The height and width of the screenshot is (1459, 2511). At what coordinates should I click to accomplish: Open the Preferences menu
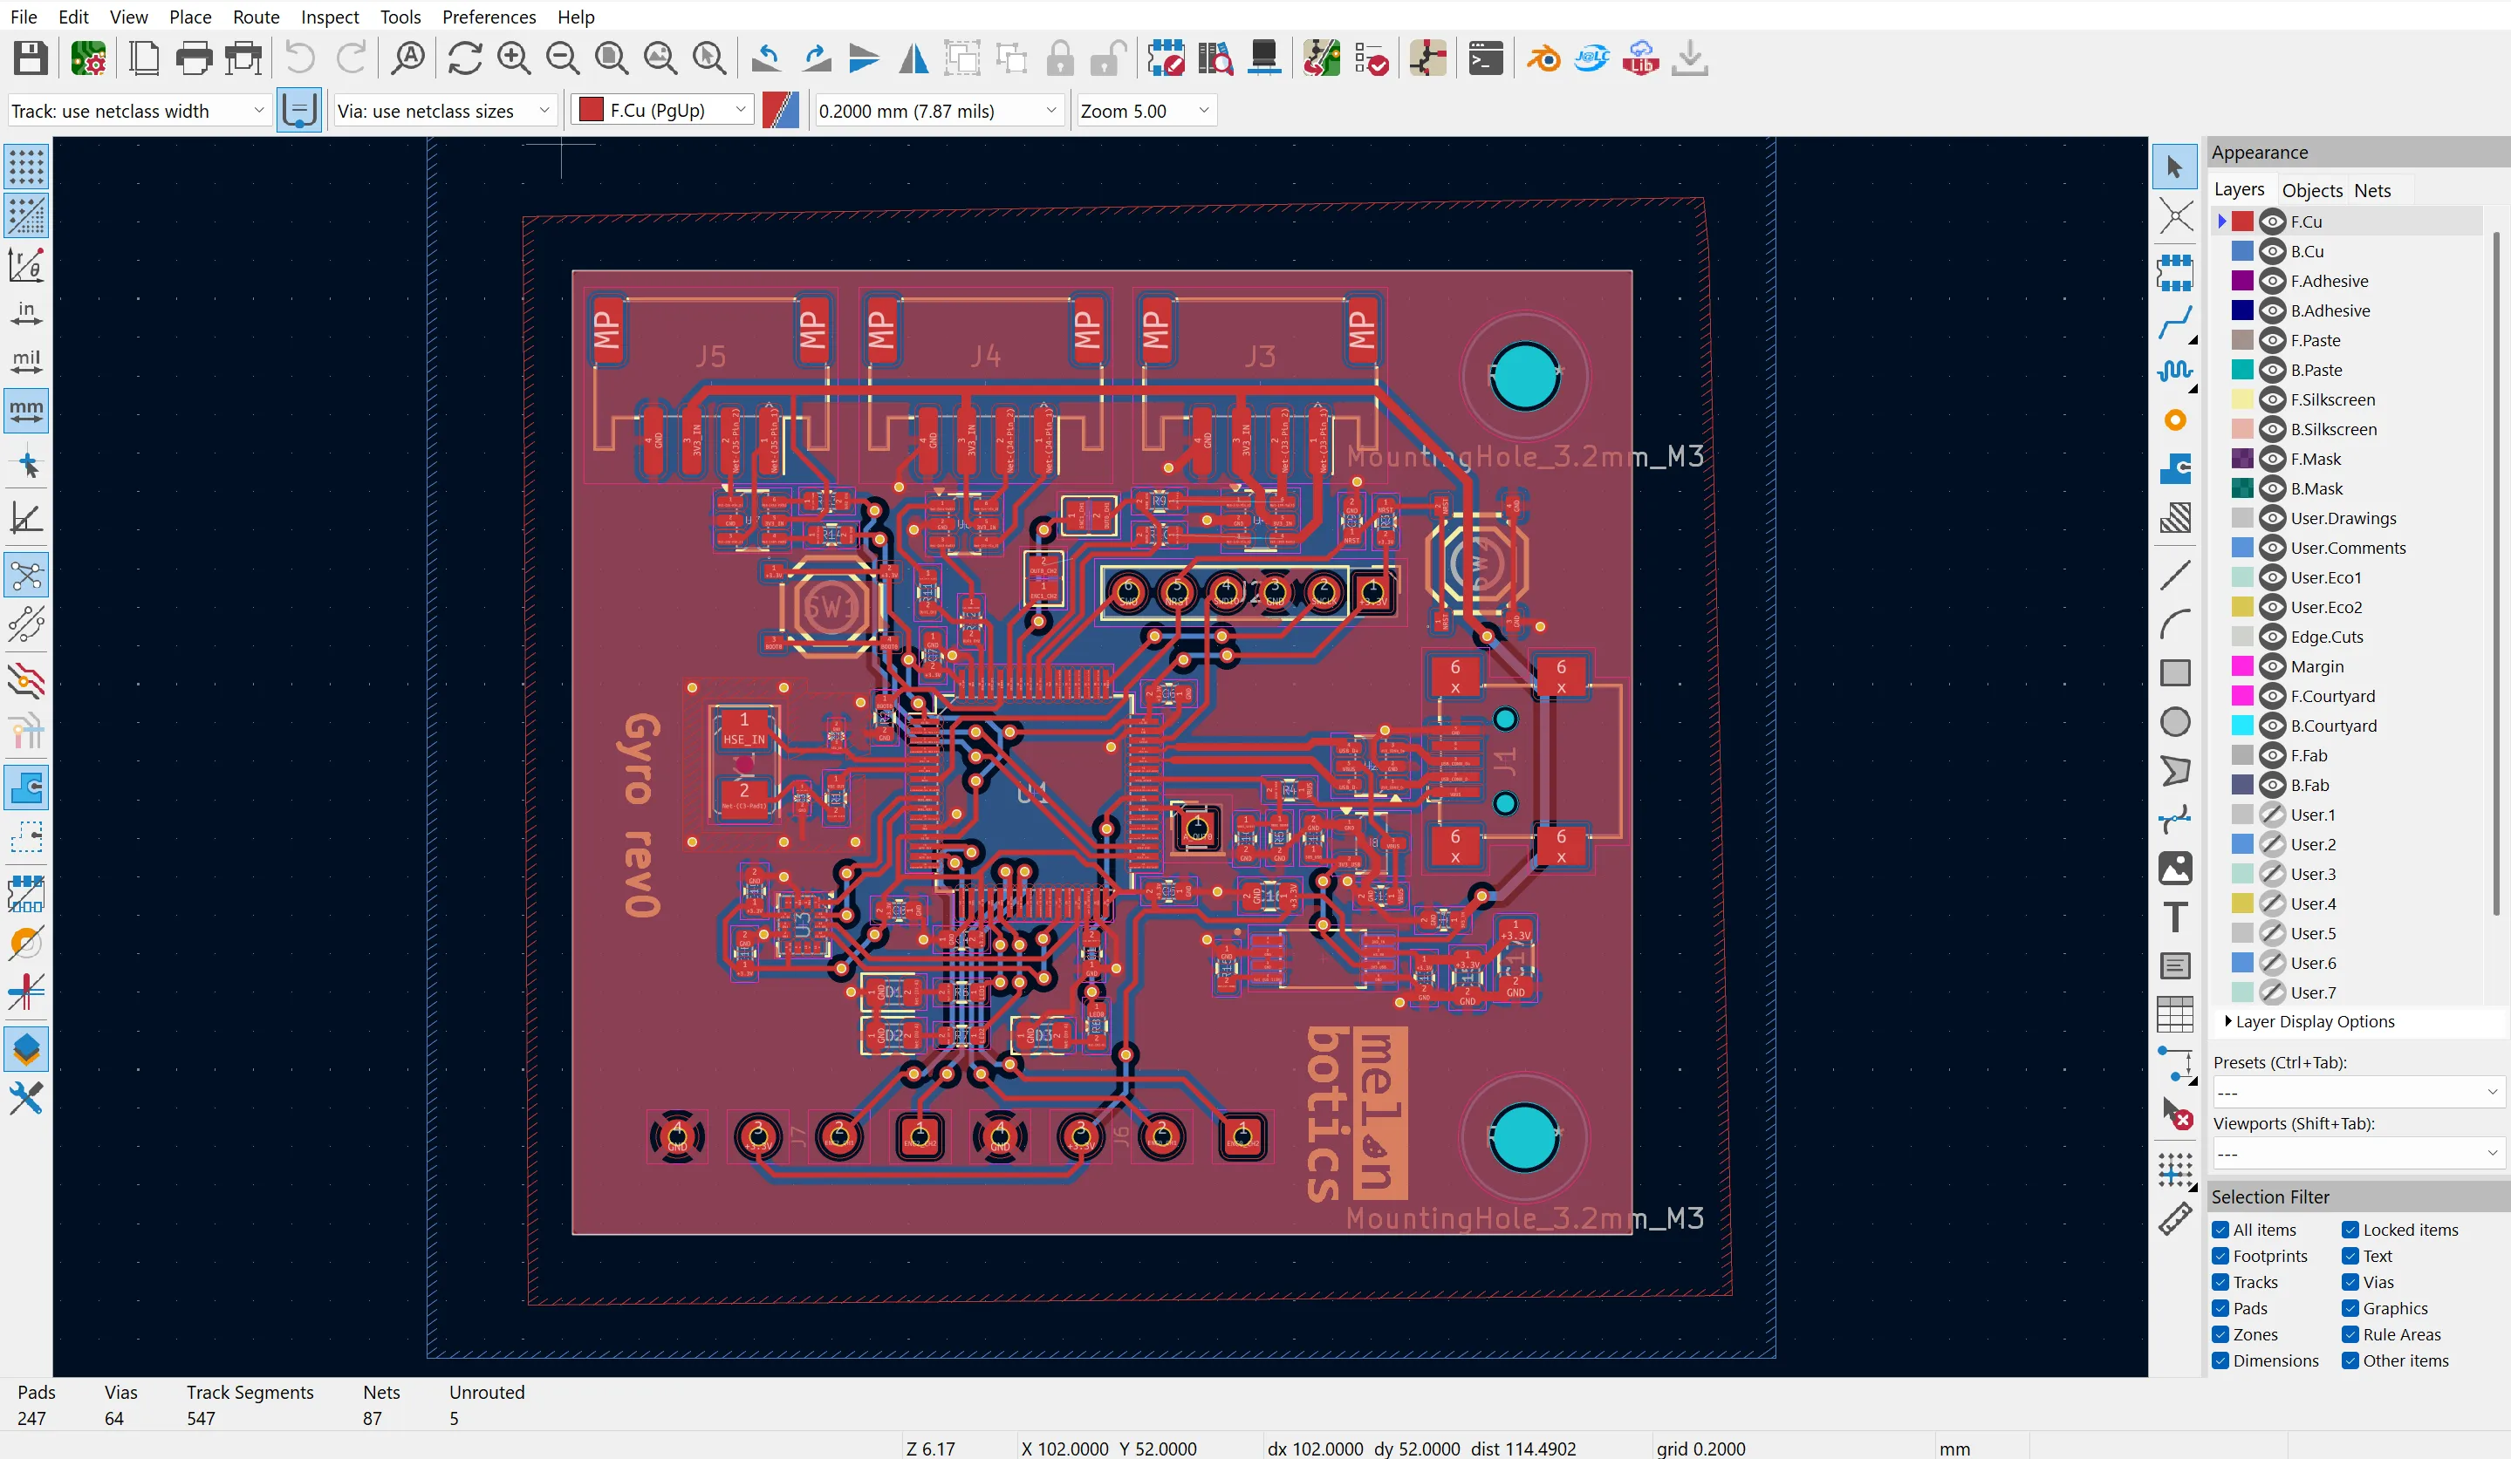coord(489,17)
